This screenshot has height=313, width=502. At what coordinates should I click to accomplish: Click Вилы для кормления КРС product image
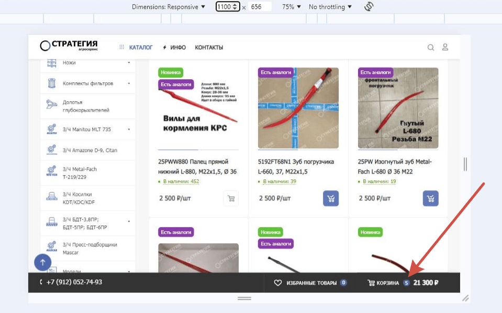pos(198,108)
